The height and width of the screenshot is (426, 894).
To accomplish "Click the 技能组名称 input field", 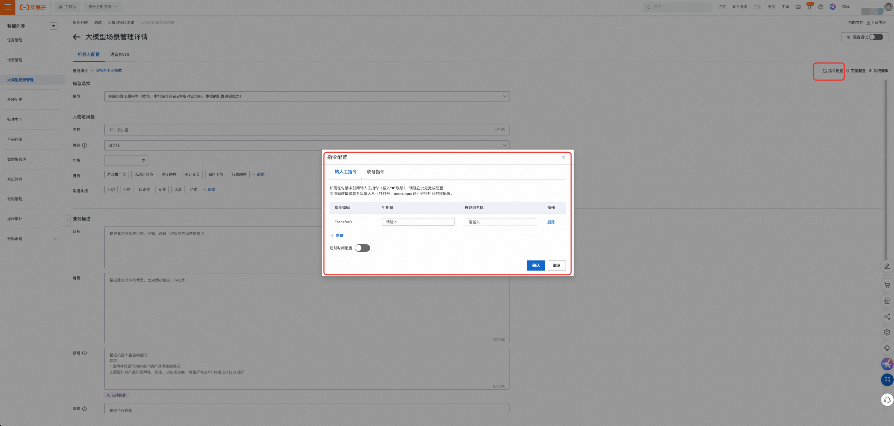I will click(x=501, y=222).
